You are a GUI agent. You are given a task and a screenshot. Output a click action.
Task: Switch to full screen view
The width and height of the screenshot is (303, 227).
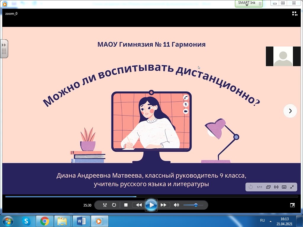click(x=292, y=205)
